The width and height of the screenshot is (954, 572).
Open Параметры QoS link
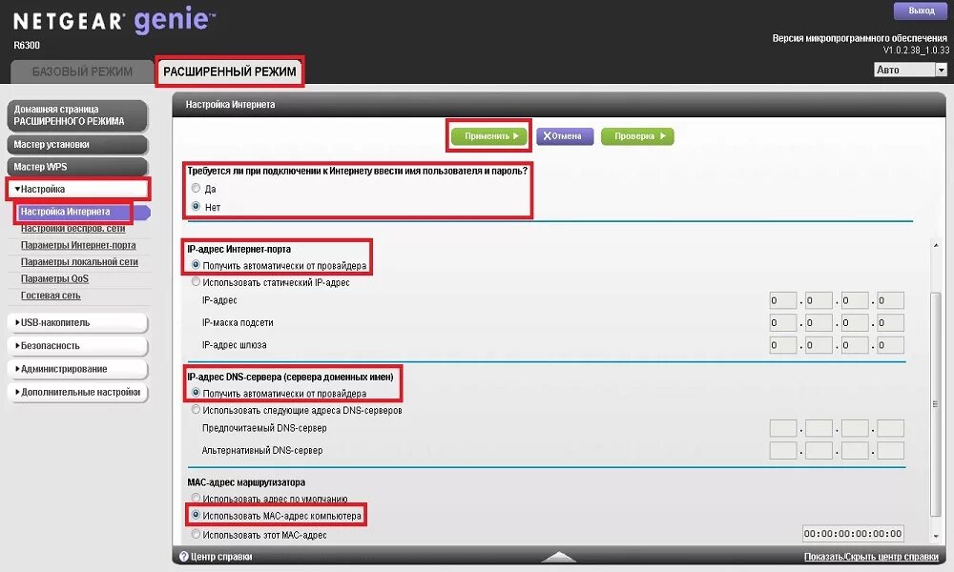54,278
